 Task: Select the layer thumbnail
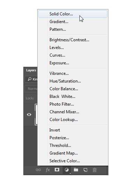tap(36, 115)
